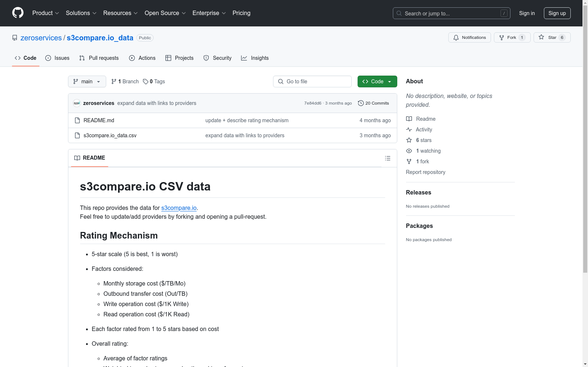This screenshot has width=588, height=367.
Task: Click the '3 months ago' timestamp for s3compare.io_data.csv
Action: 375,135
